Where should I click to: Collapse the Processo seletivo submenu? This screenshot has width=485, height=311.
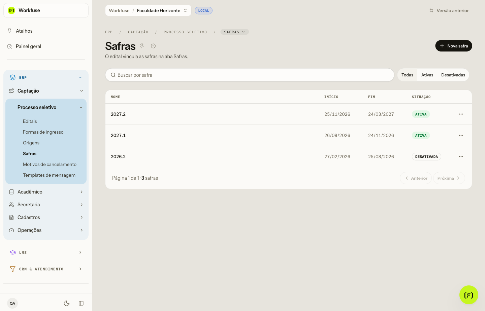click(x=46, y=107)
